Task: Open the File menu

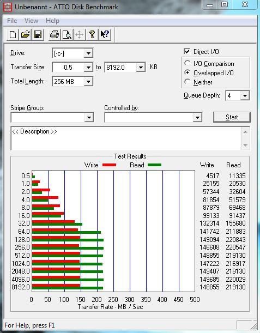Action: pos(12,21)
